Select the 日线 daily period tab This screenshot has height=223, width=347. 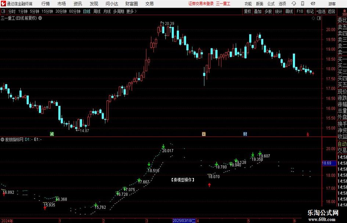(87, 11)
